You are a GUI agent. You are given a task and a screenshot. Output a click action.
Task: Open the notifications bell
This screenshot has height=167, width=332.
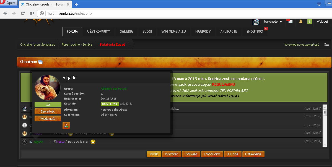click(x=301, y=22)
